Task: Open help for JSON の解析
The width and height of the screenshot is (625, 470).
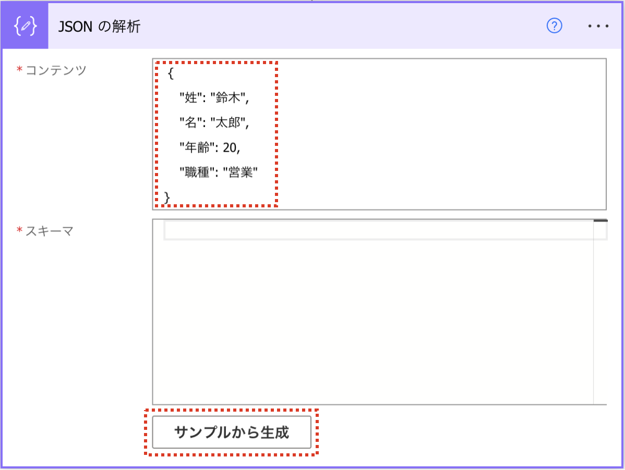Action: pos(554,26)
